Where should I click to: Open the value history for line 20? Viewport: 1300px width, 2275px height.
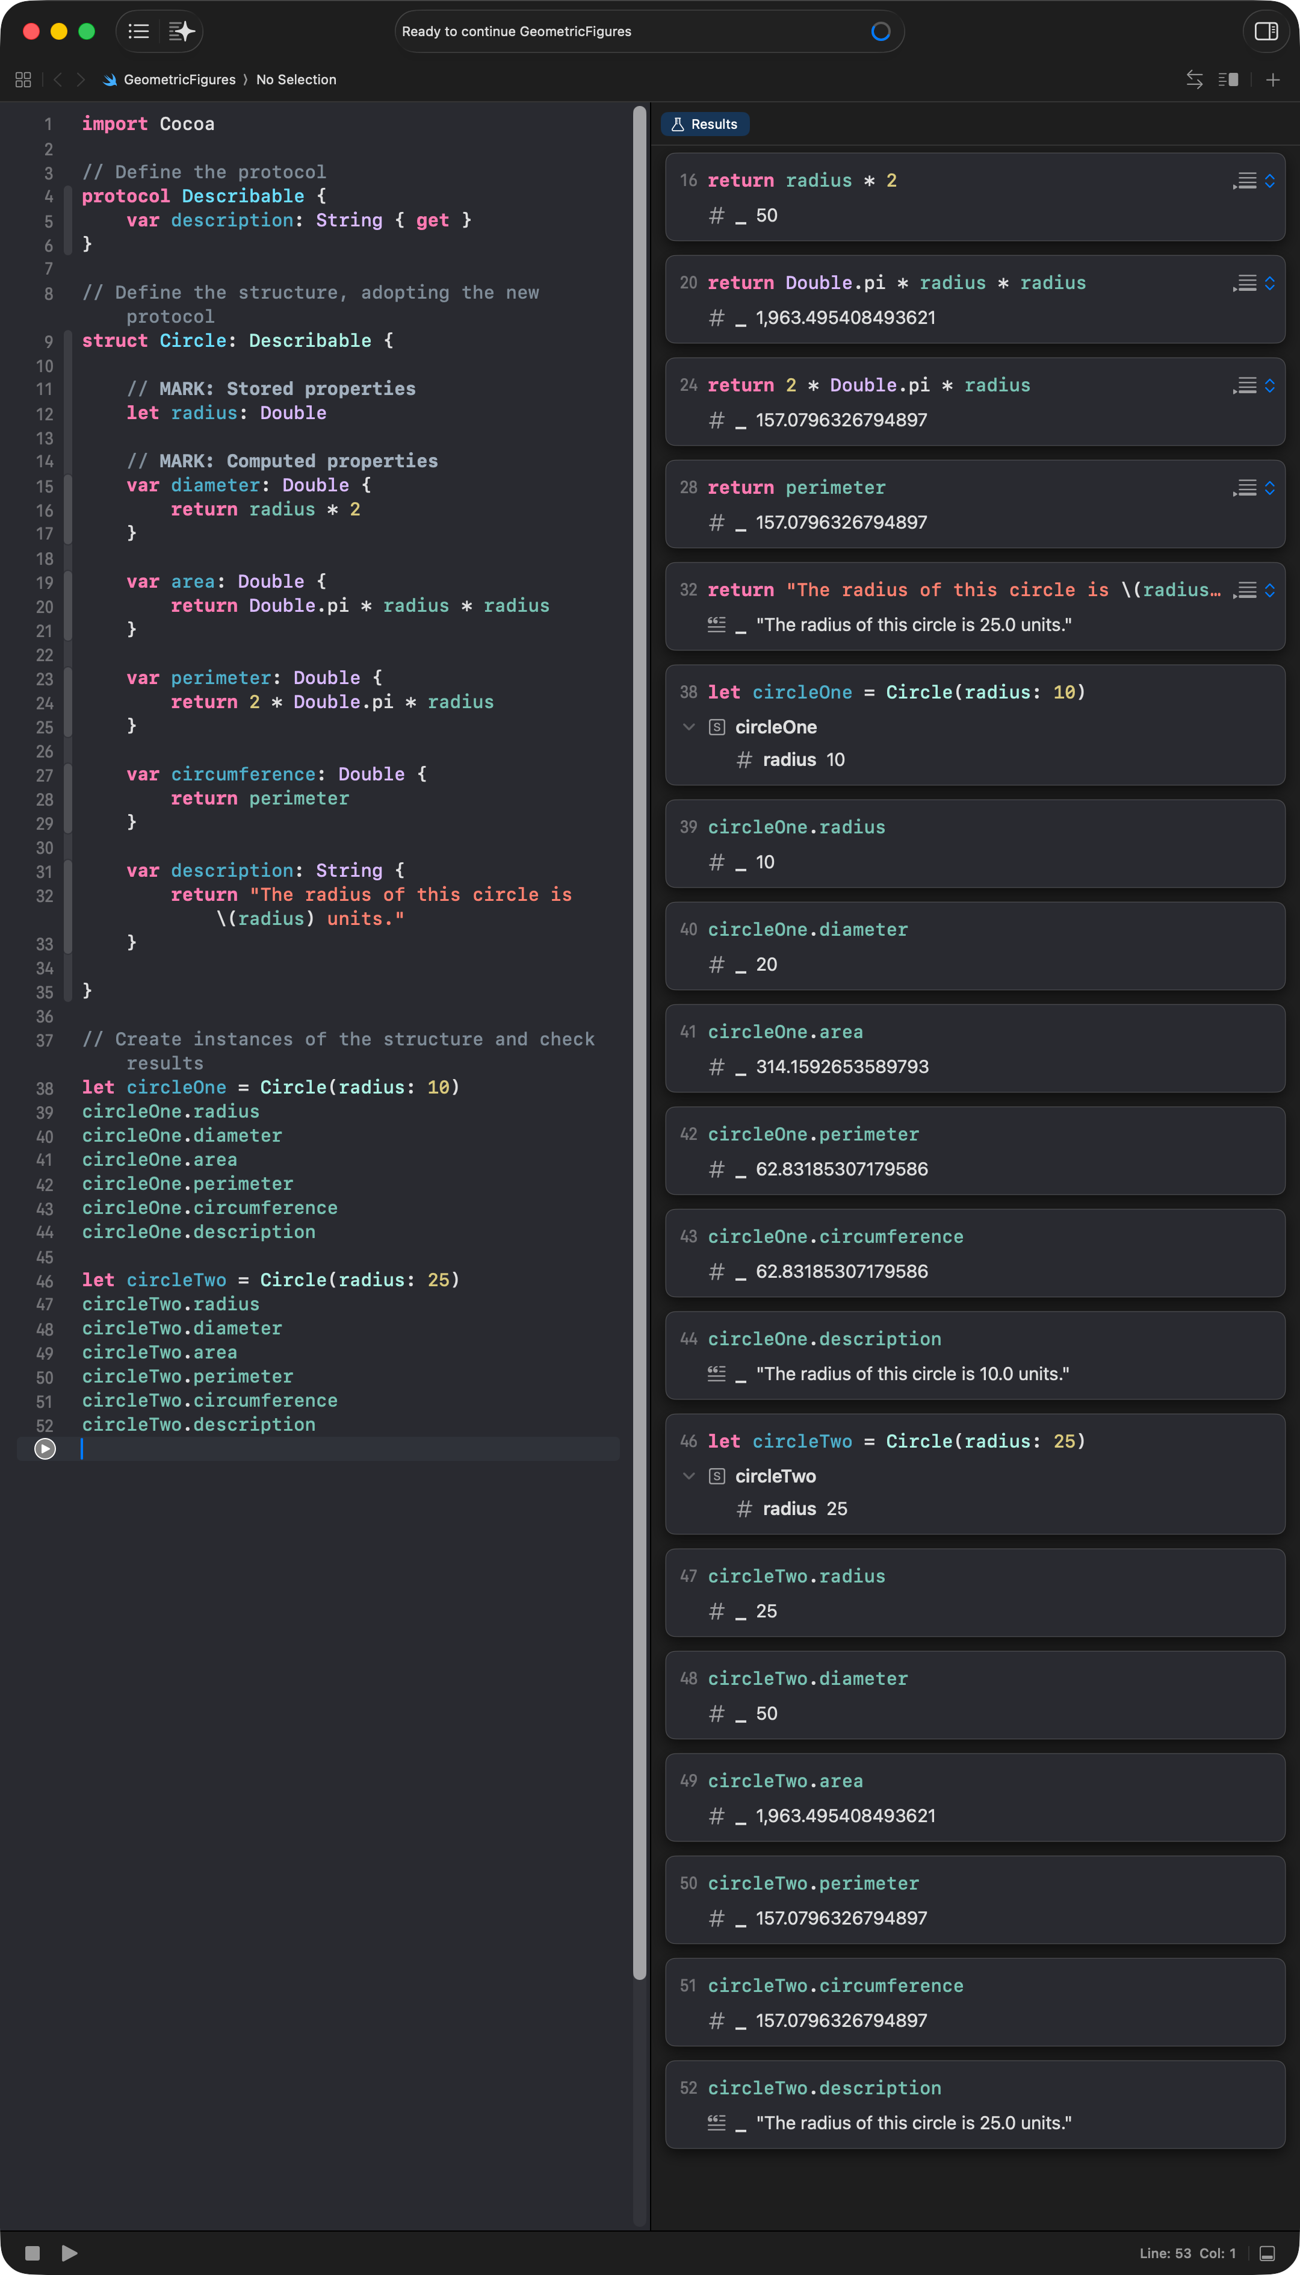click(1246, 283)
